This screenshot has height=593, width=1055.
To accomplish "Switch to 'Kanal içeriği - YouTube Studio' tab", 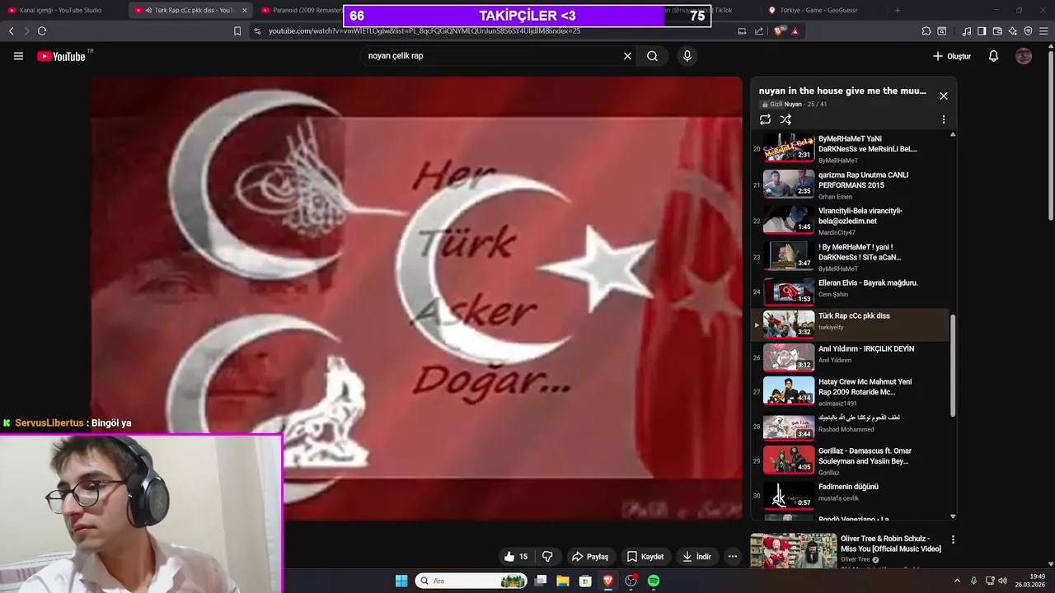I will click(63, 10).
